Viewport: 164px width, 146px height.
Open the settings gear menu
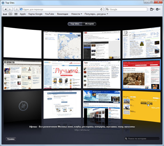coord(158,9)
